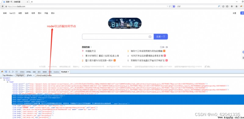Switch to the DOM tab in Firebug
Image resolution: width=244 pixels, height=119 pixels.
click(45, 72)
